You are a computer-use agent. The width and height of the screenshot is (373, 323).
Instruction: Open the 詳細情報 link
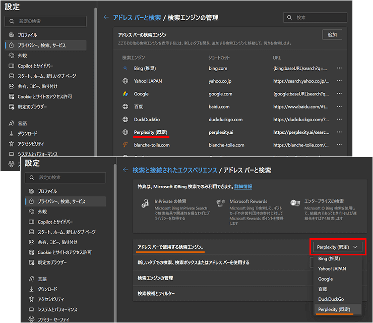tap(243, 187)
